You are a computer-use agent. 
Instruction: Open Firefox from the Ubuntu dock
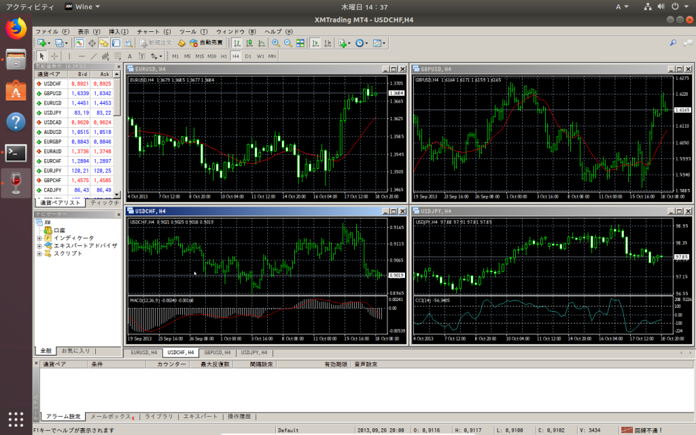[x=16, y=29]
